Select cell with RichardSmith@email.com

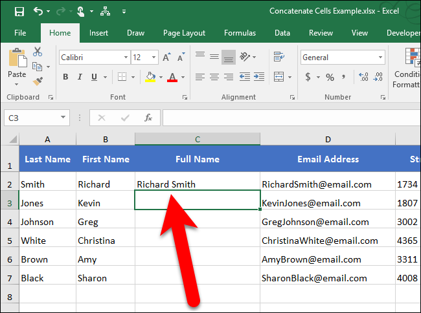pyautogui.click(x=327, y=184)
